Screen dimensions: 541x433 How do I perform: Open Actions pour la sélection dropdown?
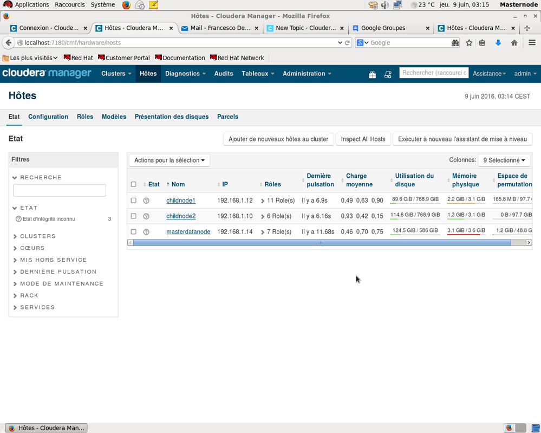pyautogui.click(x=170, y=160)
